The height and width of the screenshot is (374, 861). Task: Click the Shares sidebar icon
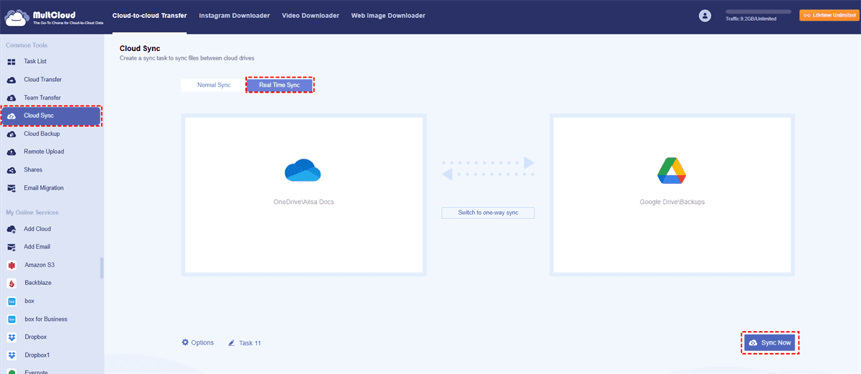click(11, 170)
